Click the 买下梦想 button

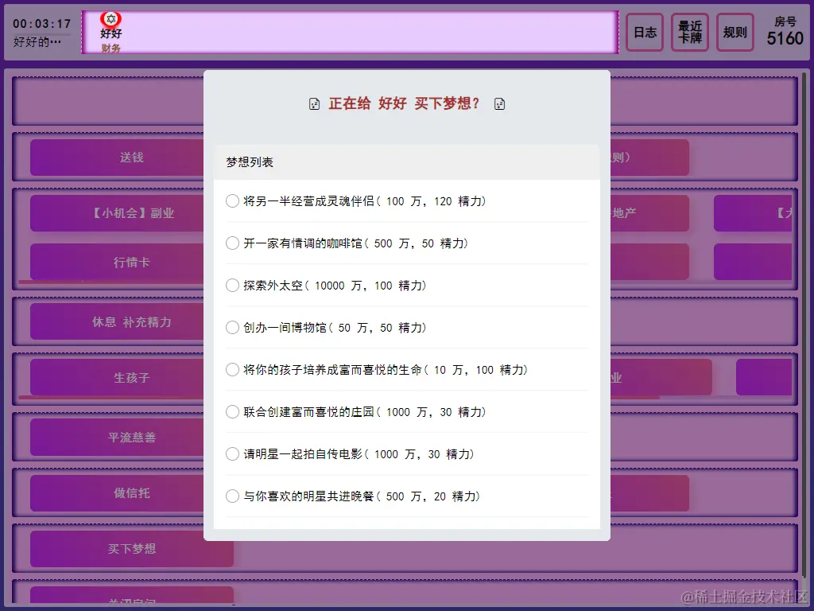tap(132, 549)
